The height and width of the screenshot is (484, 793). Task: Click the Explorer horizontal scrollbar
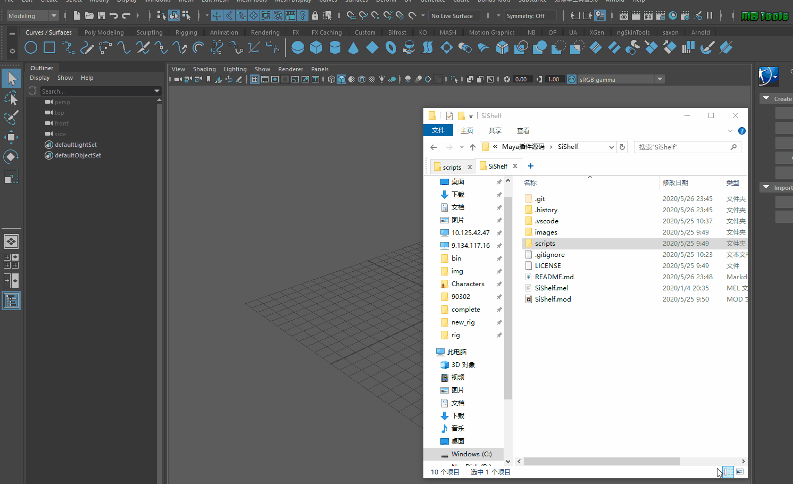click(603, 462)
